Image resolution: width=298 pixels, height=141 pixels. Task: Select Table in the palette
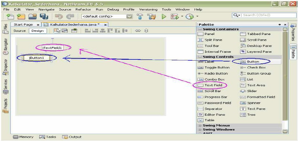click(x=206, y=120)
